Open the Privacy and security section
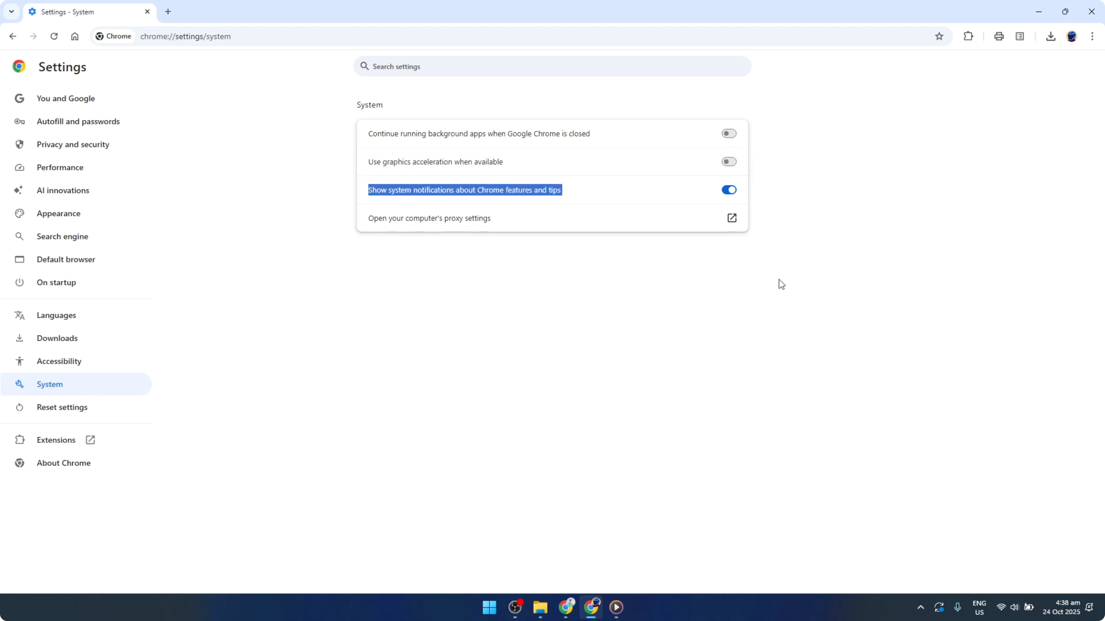1105x621 pixels. click(x=72, y=144)
